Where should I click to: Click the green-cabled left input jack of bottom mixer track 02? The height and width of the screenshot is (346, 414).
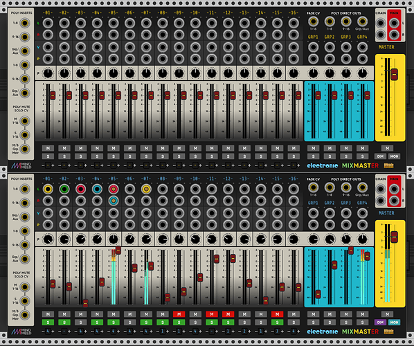pos(64,189)
